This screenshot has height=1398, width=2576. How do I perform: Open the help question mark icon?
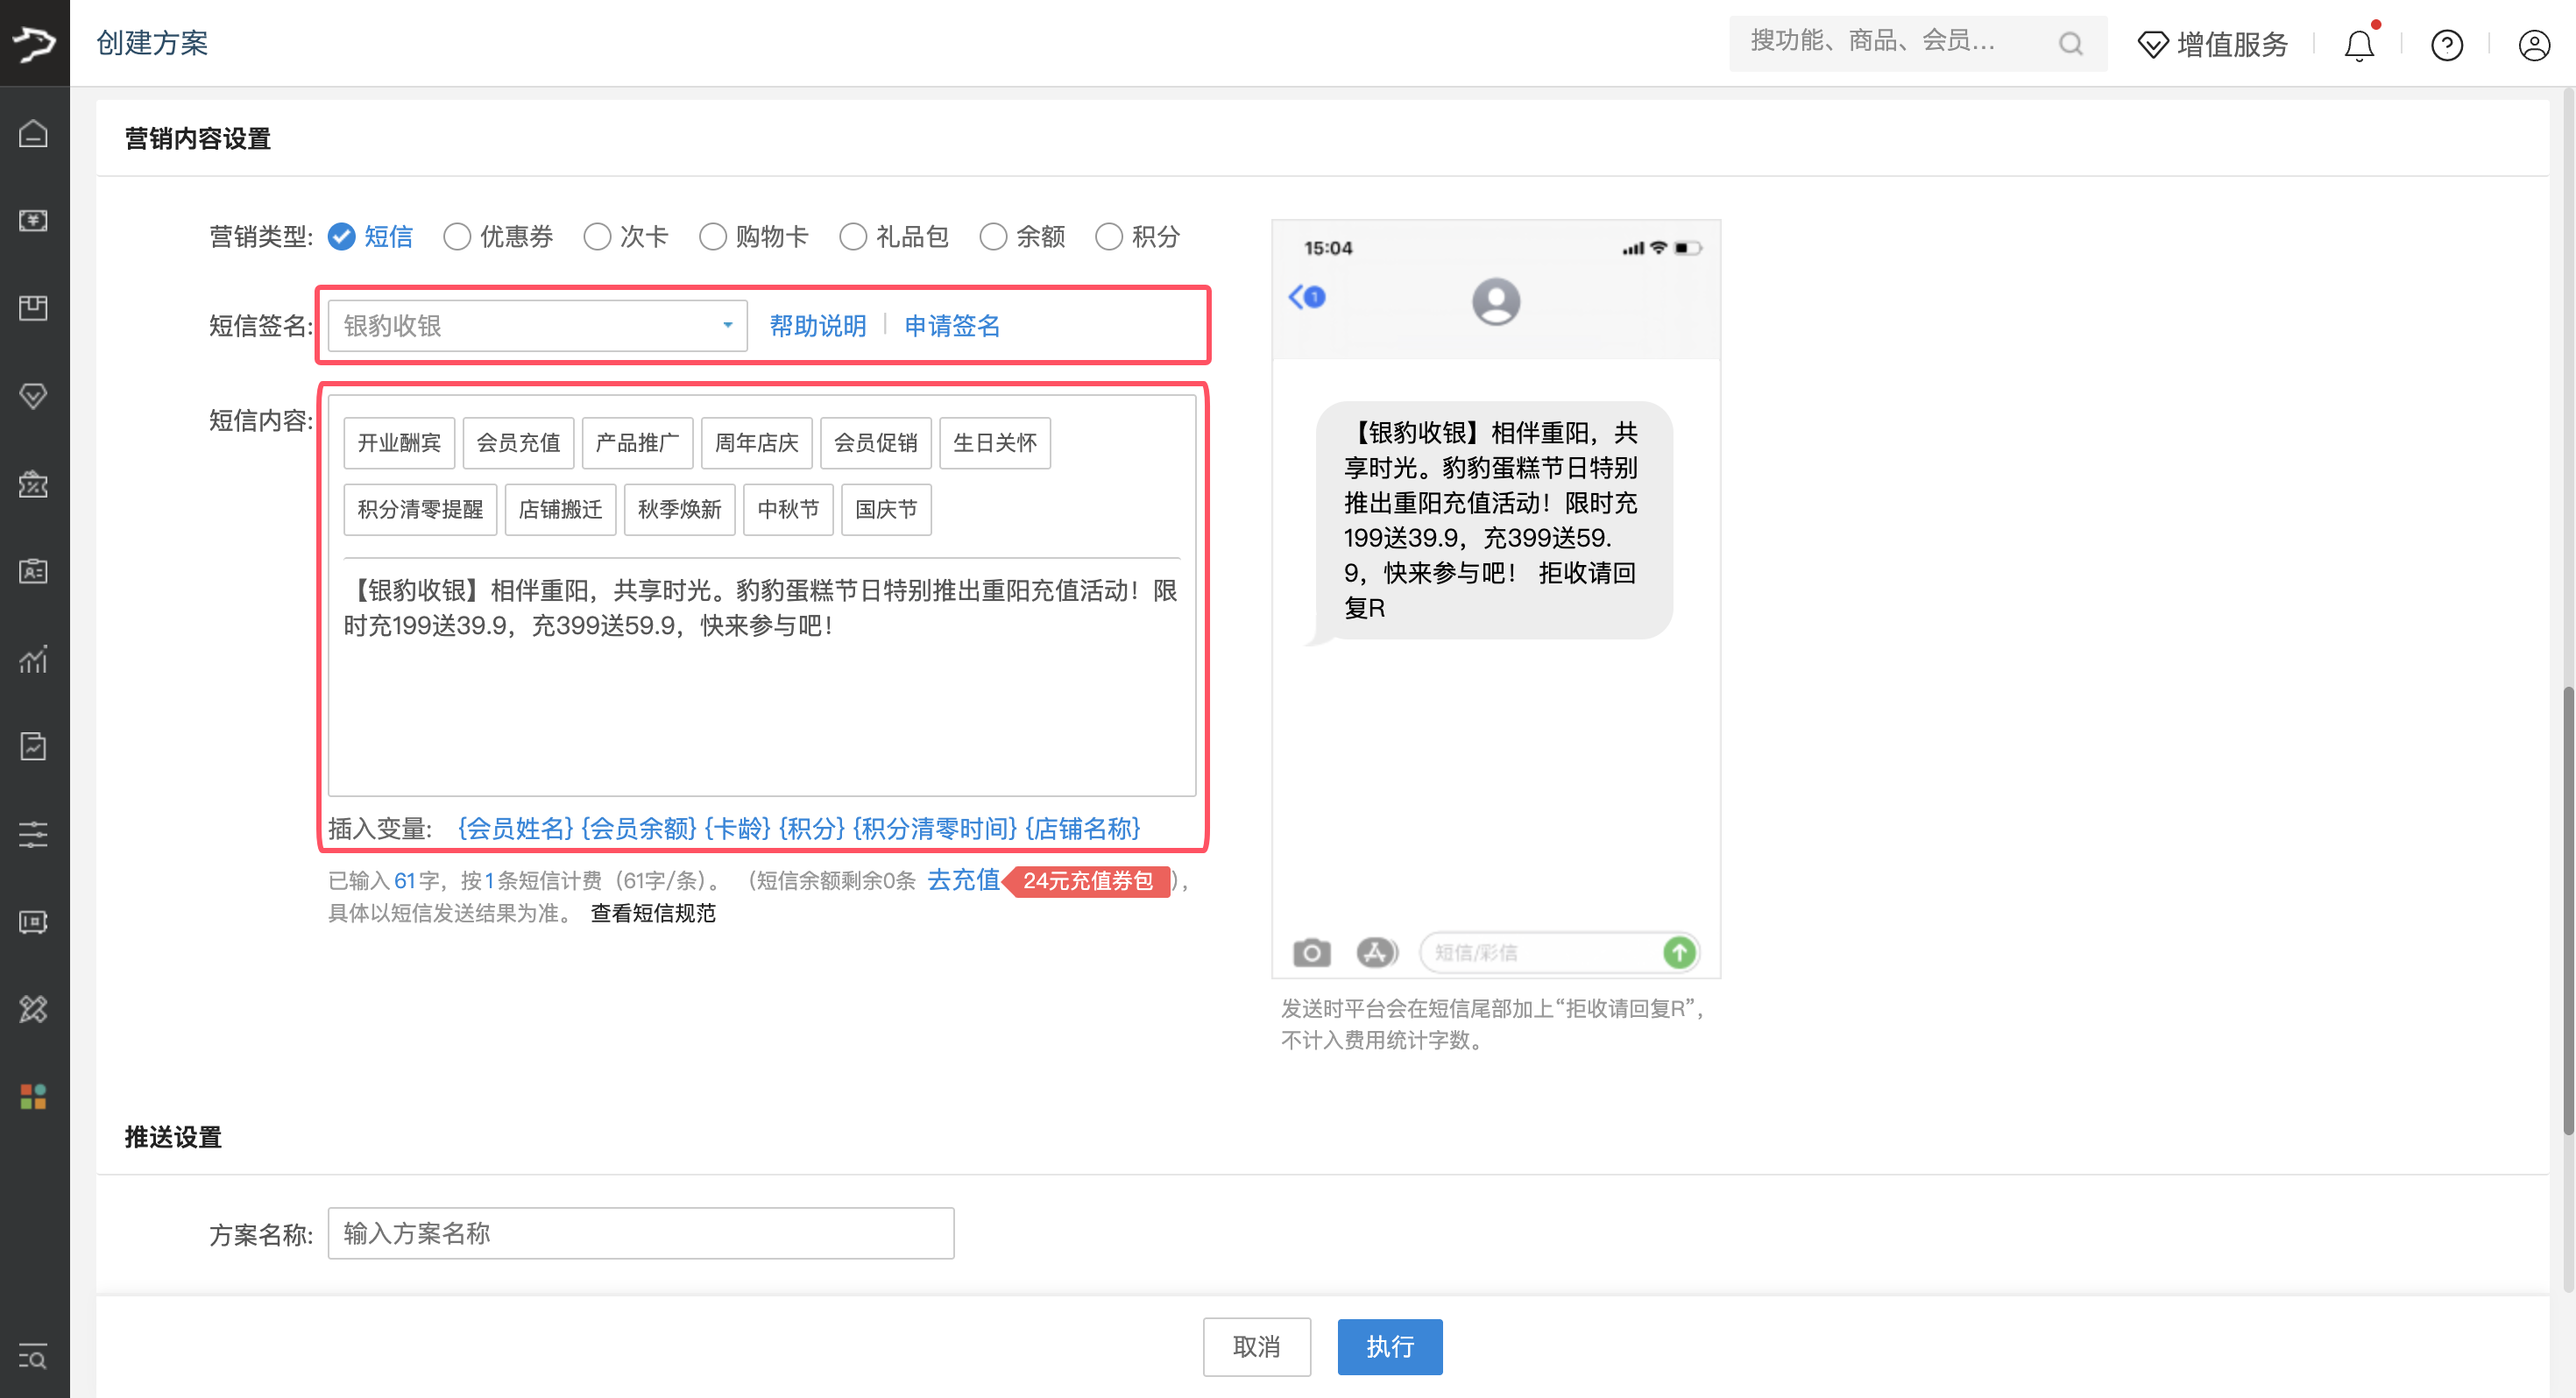pyautogui.click(x=2446, y=45)
